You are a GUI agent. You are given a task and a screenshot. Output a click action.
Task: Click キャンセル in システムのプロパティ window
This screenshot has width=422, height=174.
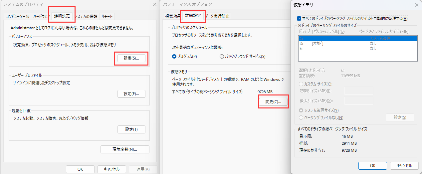pyautogui.click(x=112, y=169)
